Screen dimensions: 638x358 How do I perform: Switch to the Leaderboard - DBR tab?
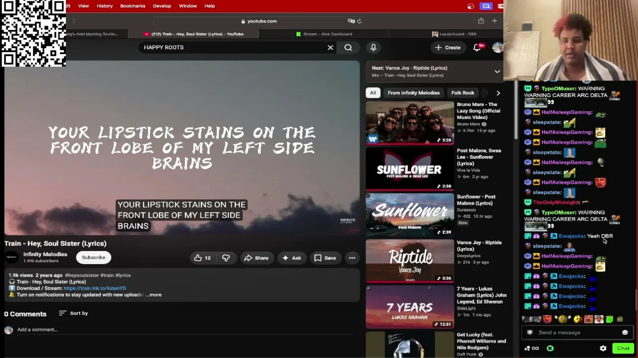click(x=454, y=34)
